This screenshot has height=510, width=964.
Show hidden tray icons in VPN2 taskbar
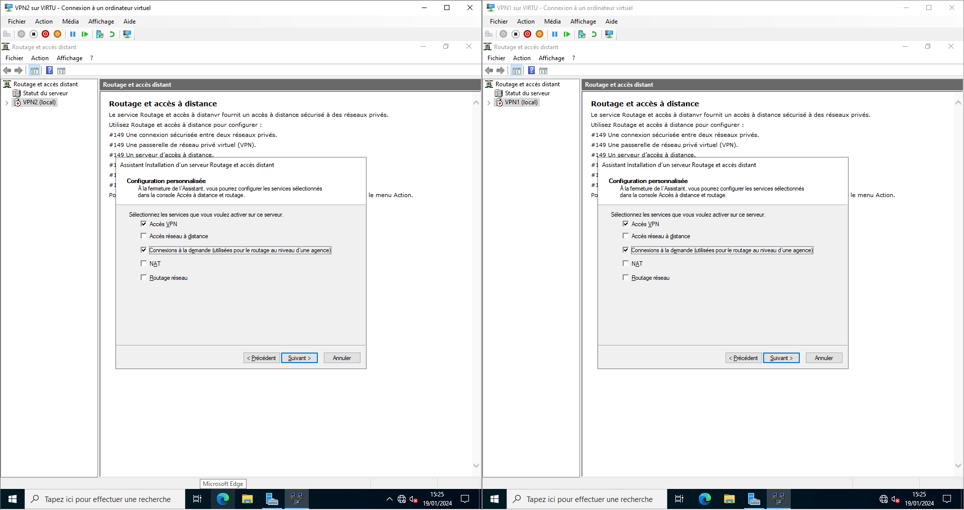389,499
